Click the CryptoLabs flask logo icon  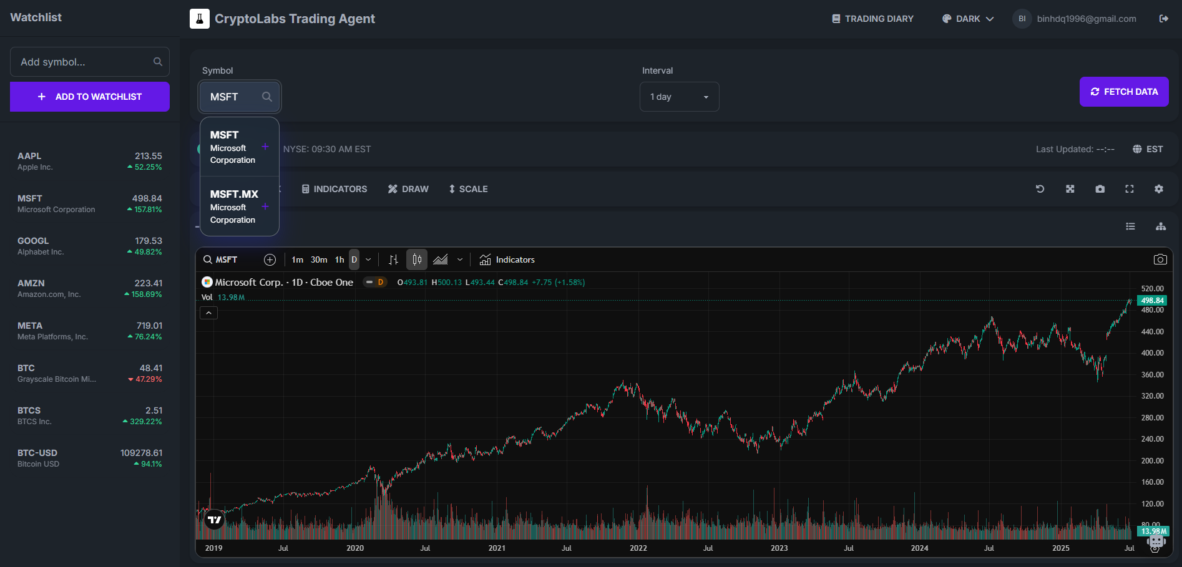pos(200,19)
